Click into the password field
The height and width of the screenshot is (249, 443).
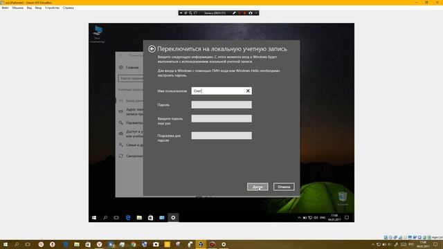click(x=221, y=104)
